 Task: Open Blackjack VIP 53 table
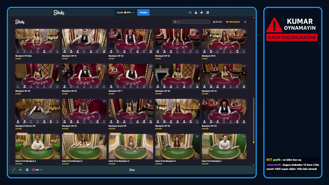click(x=84, y=76)
